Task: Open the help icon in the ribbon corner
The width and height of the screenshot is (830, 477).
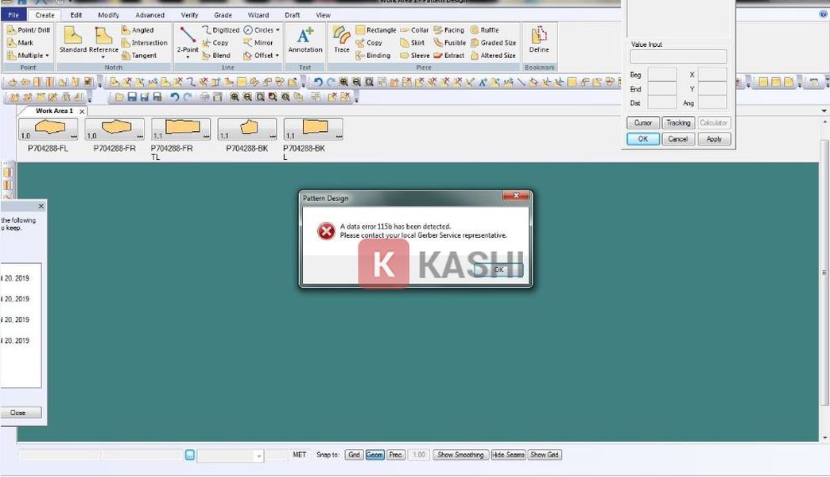Action: 823,14
